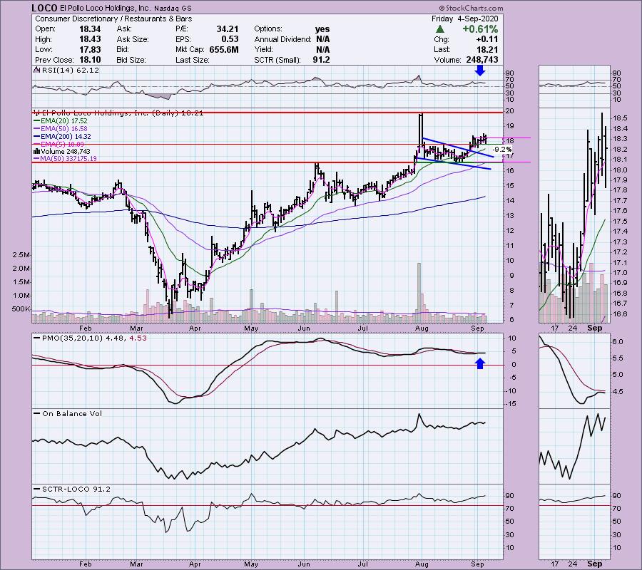Screen dimensions: 642x570
Task: Select the Low value 17.83
Action: click(x=91, y=49)
